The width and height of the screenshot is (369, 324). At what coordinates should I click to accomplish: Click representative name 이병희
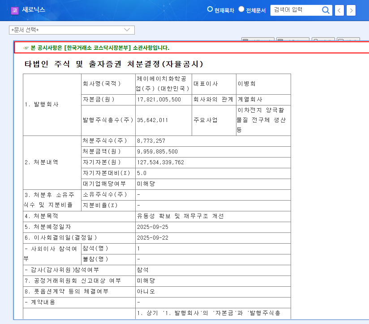coord(246,84)
